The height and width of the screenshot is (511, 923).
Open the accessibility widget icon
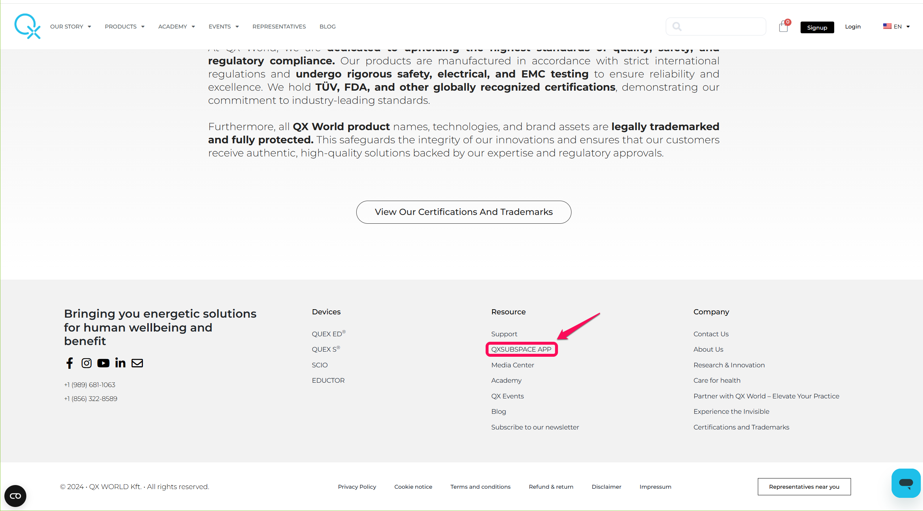15,496
